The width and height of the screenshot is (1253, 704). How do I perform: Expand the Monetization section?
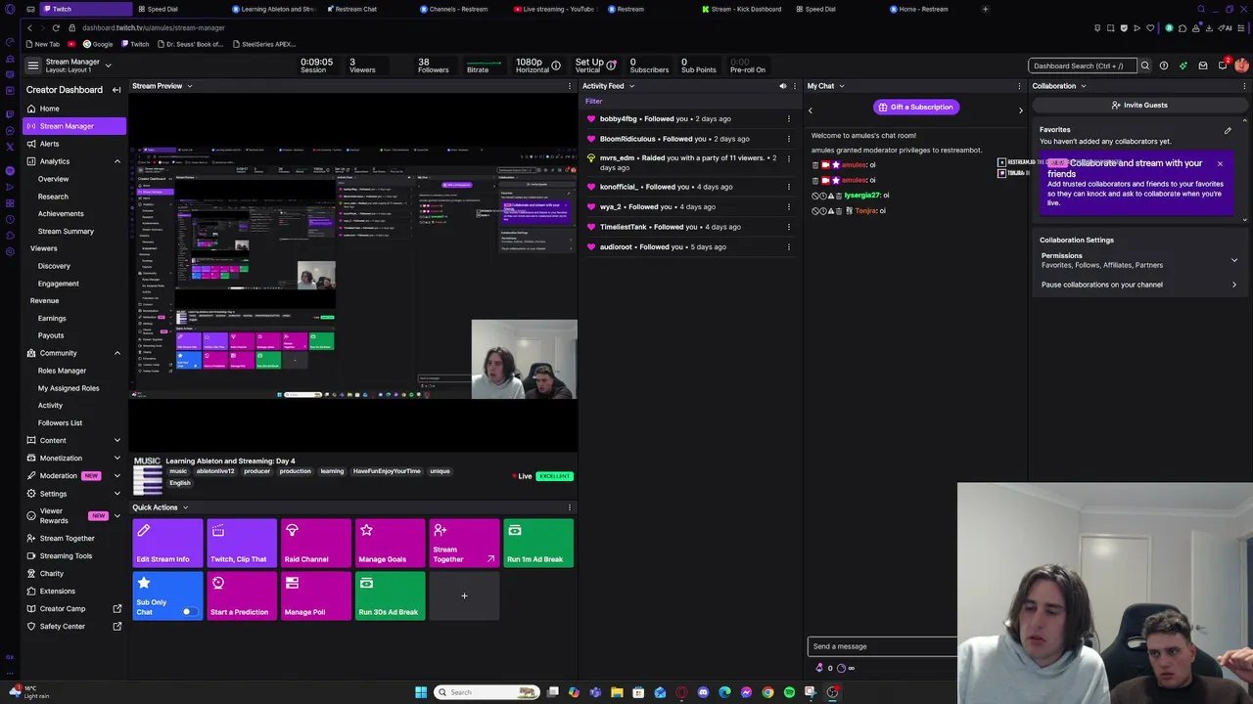tap(117, 459)
